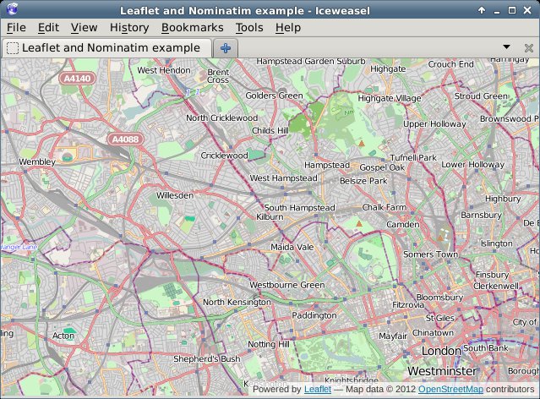This screenshot has height=399, width=540.
Task: Expand the History menu
Action: point(129,28)
